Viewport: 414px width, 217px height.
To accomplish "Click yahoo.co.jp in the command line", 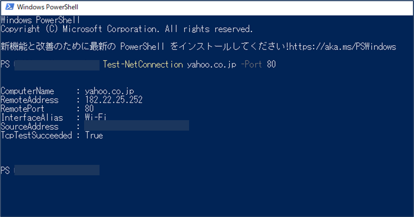I will tap(211, 65).
